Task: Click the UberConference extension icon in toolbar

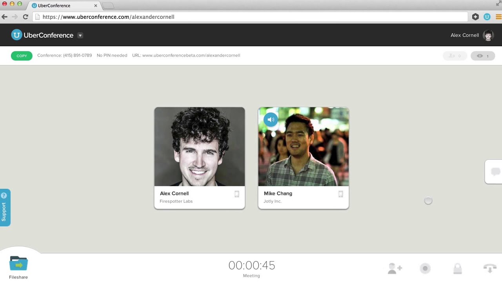Action: [487, 17]
